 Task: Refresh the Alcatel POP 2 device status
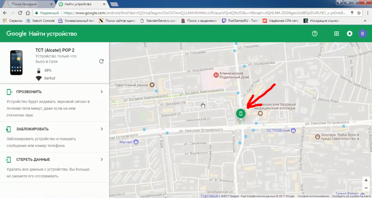click(x=101, y=61)
